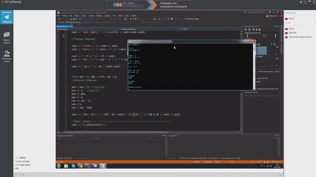Click the warning icon near VS account name
The height and width of the screenshot is (177, 316).
pyautogui.click(x=267, y=16)
